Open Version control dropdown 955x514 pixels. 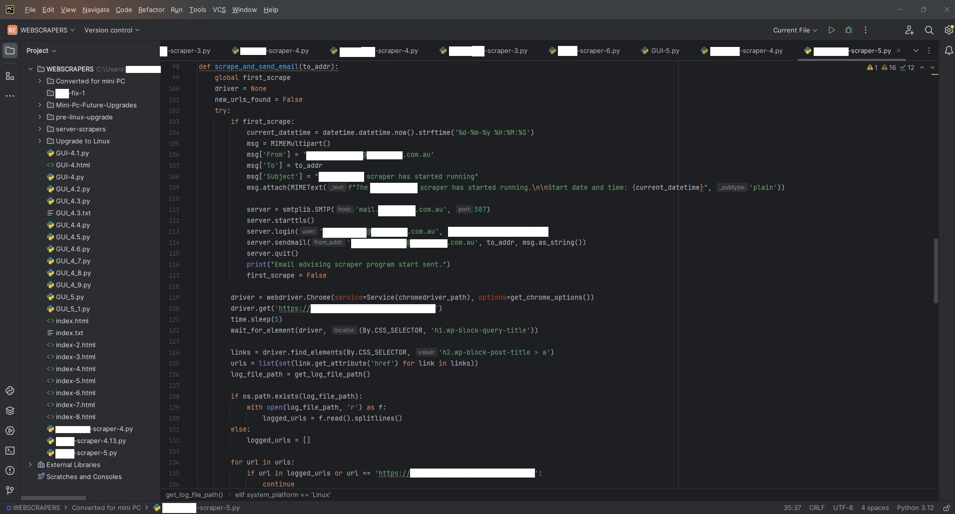click(x=112, y=30)
